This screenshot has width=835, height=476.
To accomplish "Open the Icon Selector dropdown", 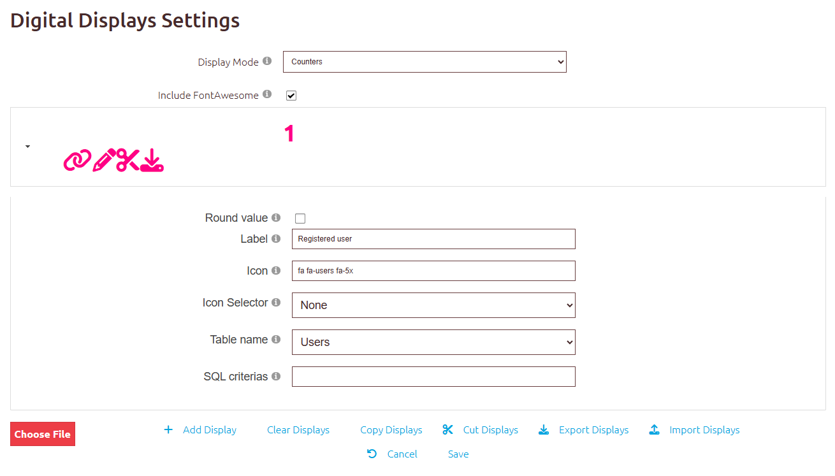I will coord(433,305).
